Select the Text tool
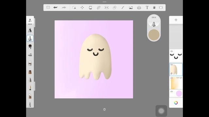The width and height of the screenshot is (209, 117). (147, 7)
